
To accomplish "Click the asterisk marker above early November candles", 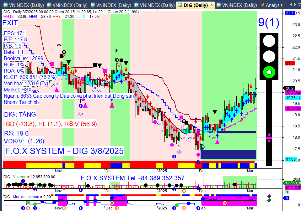I will (x=59, y=45).
